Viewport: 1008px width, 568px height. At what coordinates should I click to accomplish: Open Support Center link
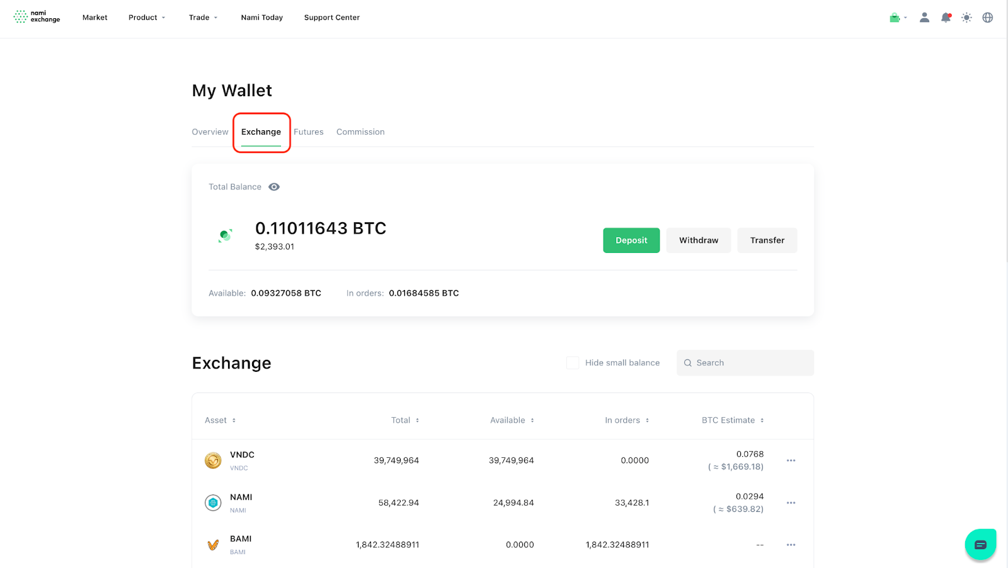pyautogui.click(x=331, y=18)
